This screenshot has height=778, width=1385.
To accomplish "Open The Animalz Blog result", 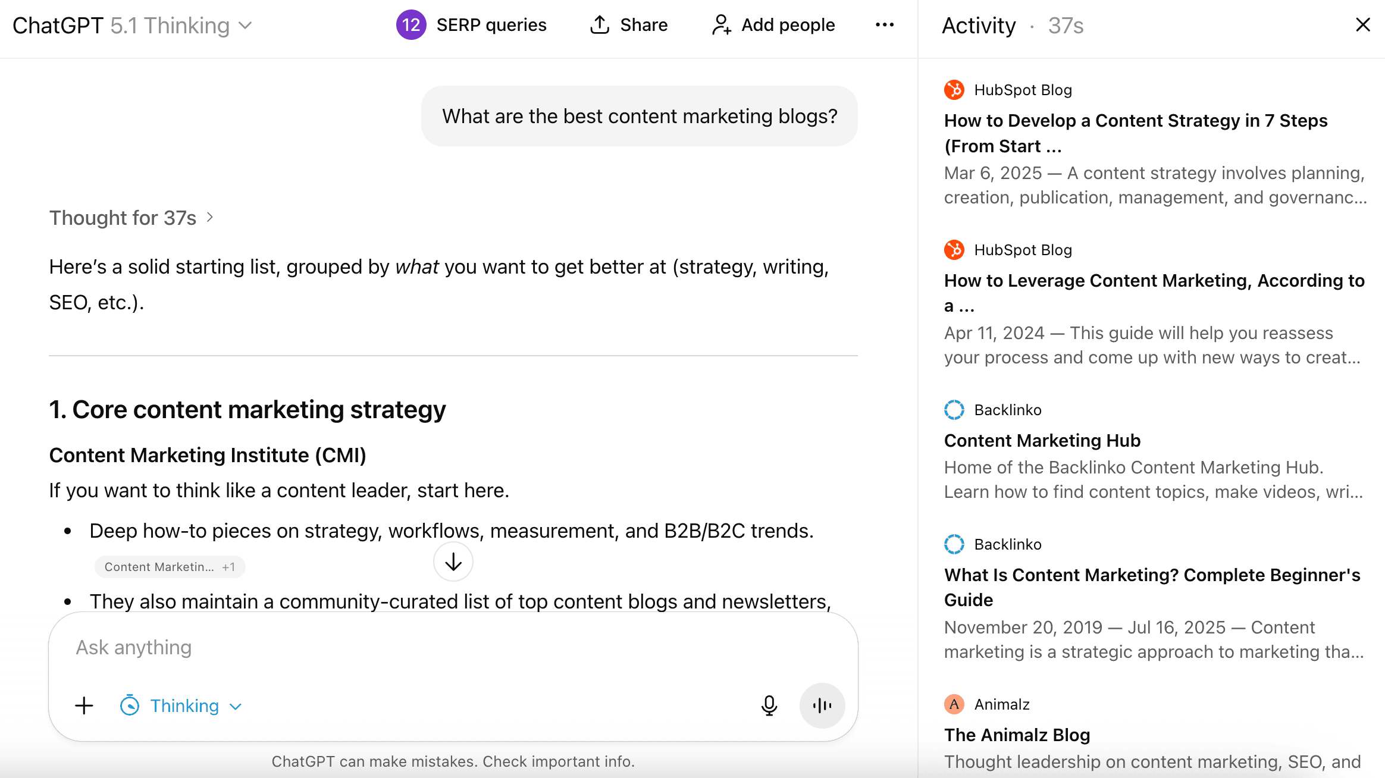I will pyautogui.click(x=1017, y=735).
